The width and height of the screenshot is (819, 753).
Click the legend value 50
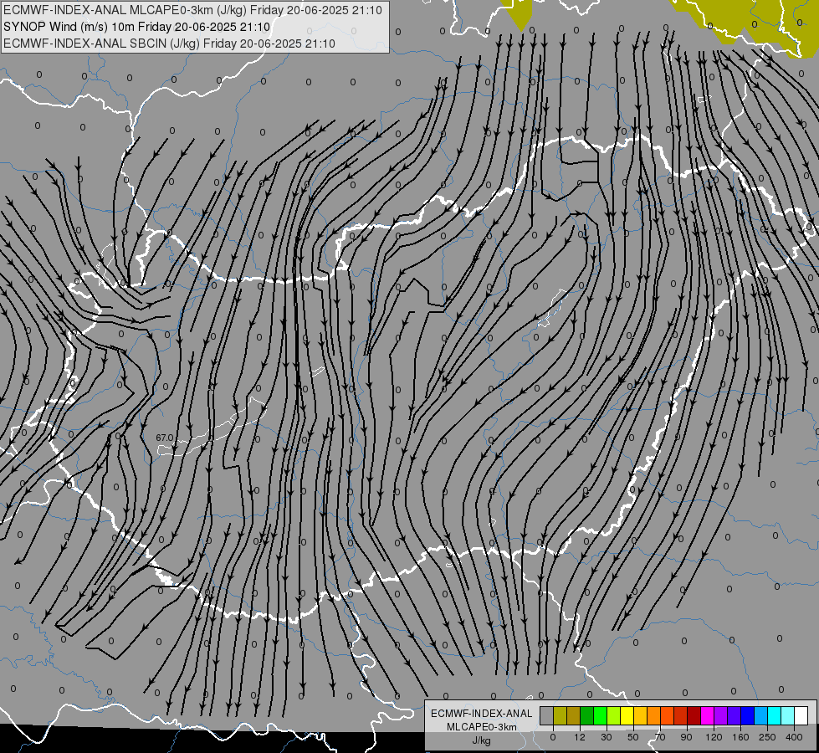coord(633,737)
